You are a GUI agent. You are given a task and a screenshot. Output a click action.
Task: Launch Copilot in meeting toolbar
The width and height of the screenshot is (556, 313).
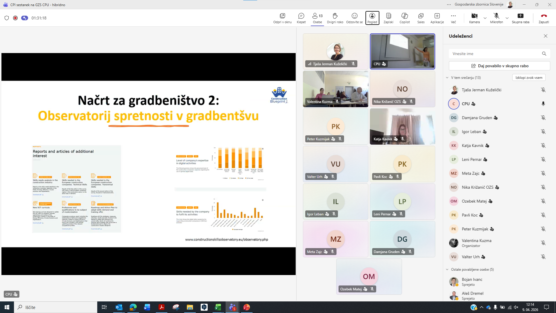pyautogui.click(x=405, y=18)
